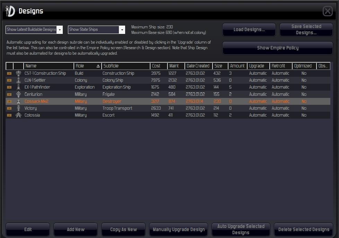Toggle Upgrade setting for CLN-1 Settler

click(x=258, y=80)
